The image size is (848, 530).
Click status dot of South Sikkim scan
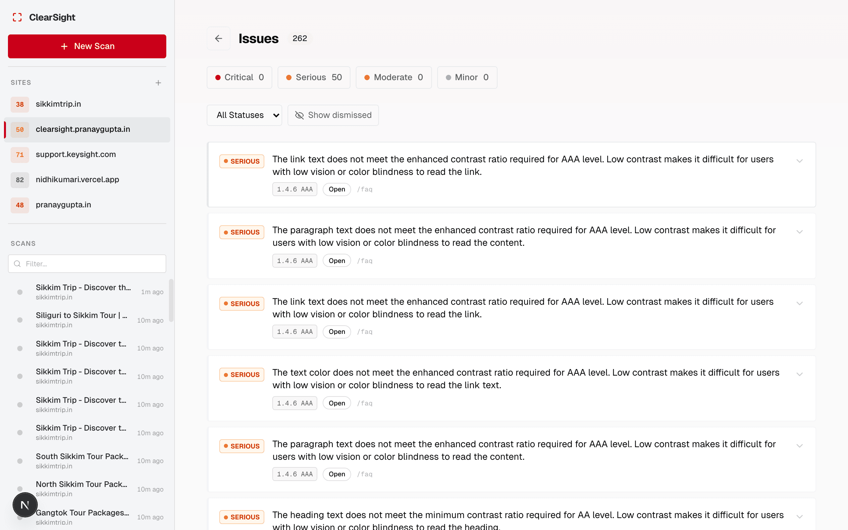20,461
